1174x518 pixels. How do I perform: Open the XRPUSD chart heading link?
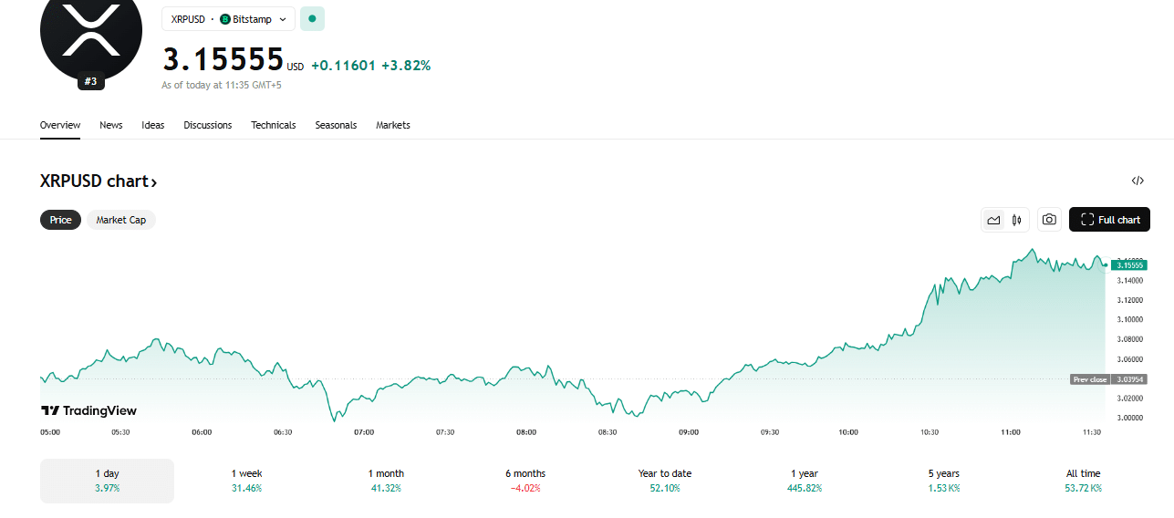click(99, 181)
